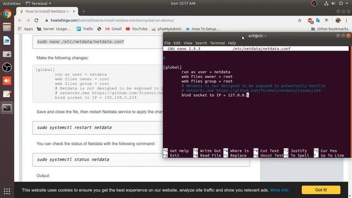Open the Trello bookmark
Image resolution: width=352 pixels, height=198 pixels.
(85, 29)
